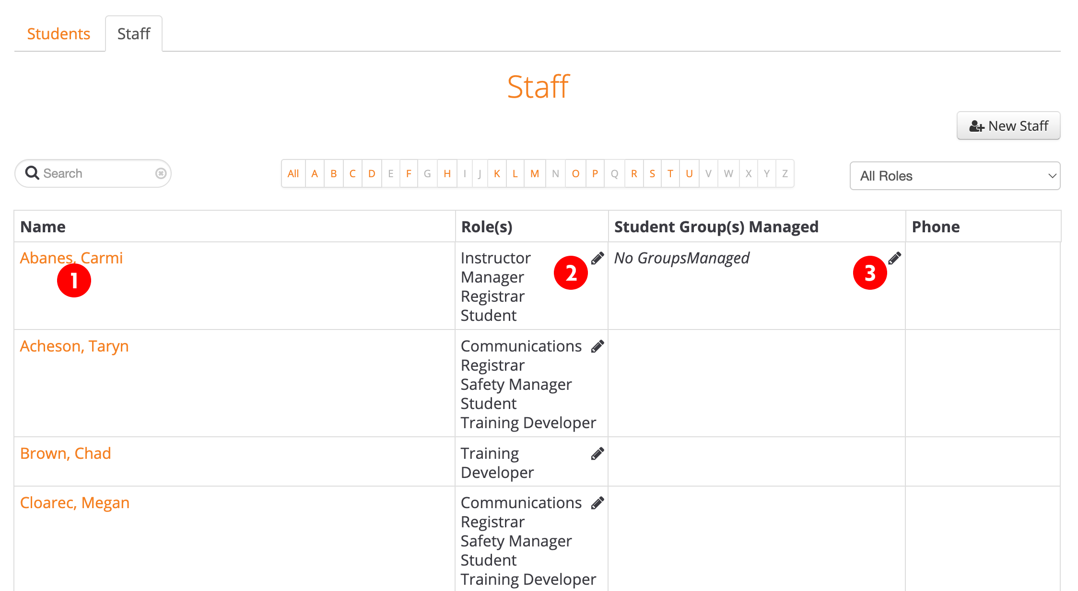Filter staff names starting with M

(535, 173)
